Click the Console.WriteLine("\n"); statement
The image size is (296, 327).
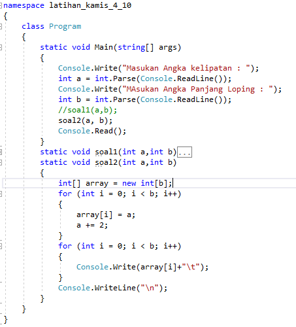pyautogui.click(x=113, y=288)
